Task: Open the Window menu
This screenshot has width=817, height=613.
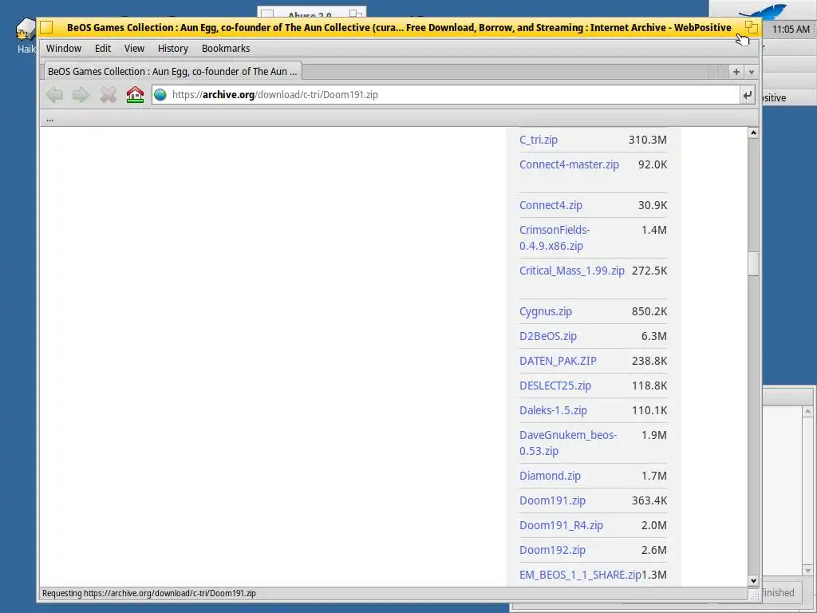Action: coord(64,49)
